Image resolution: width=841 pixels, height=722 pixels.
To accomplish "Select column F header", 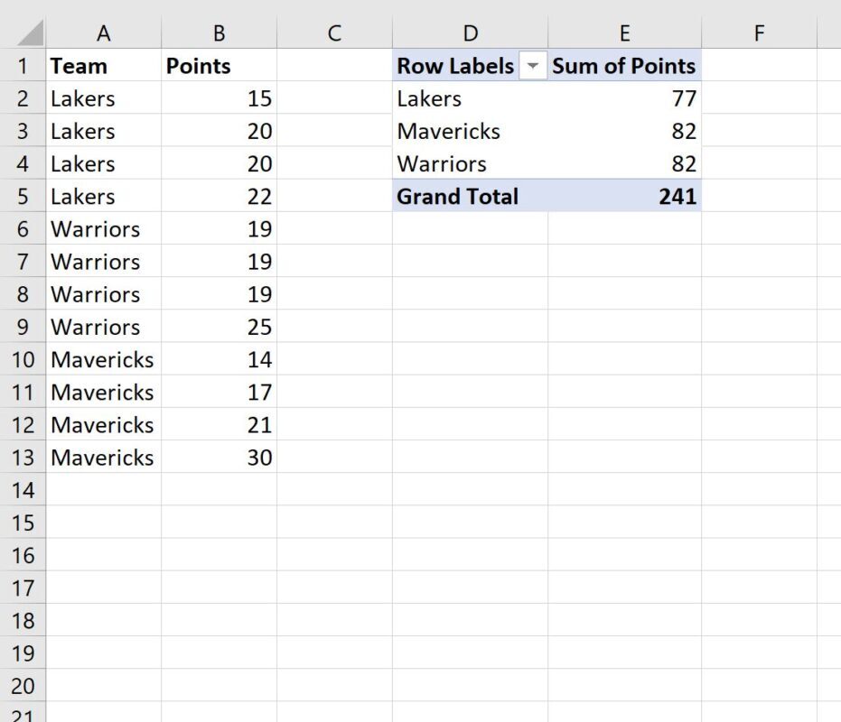I will pos(759,33).
